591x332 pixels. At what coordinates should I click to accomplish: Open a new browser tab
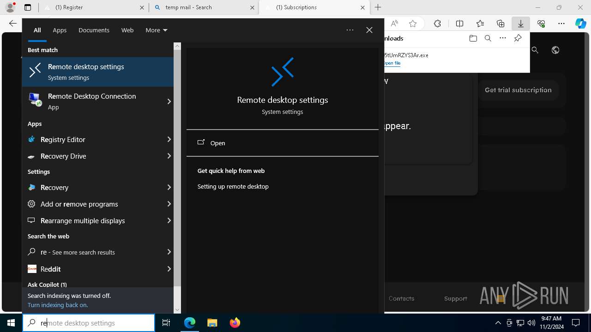[378, 7]
